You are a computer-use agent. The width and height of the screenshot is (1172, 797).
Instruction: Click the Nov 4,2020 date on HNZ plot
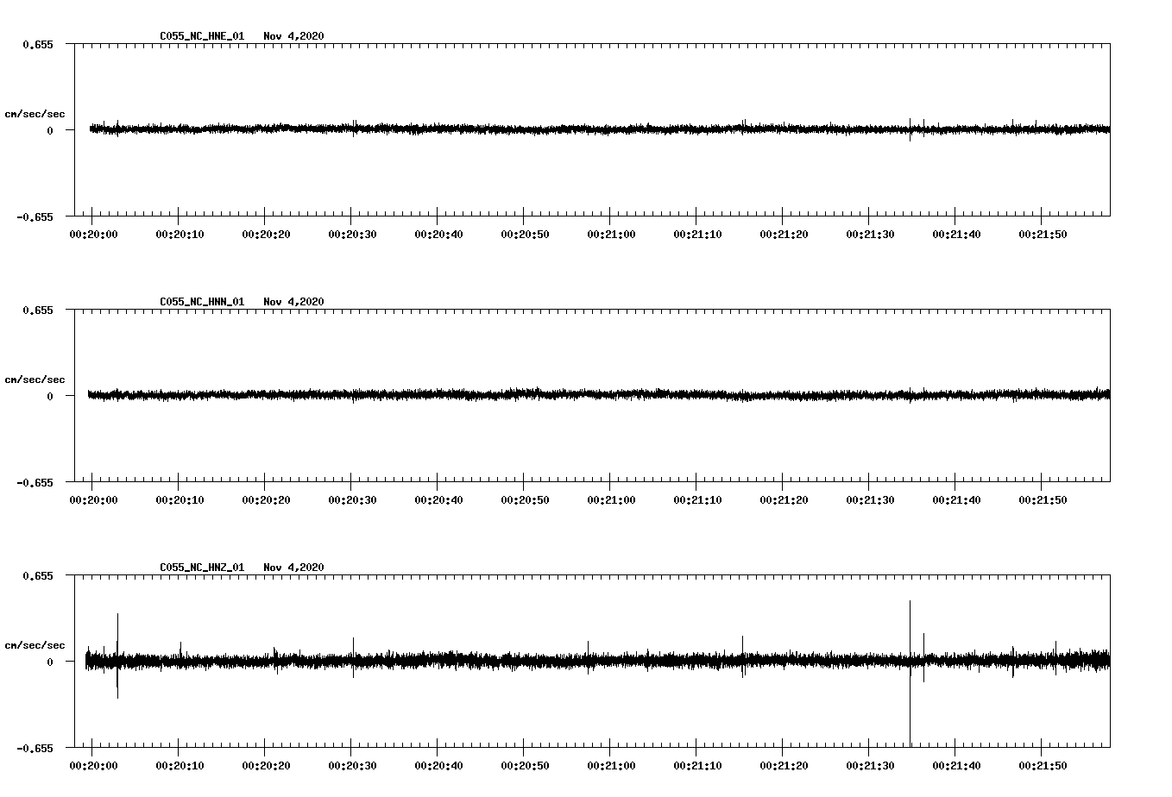click(x=295, y=567)
